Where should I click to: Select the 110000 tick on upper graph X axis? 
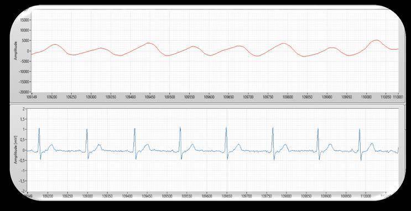point(366,97)
